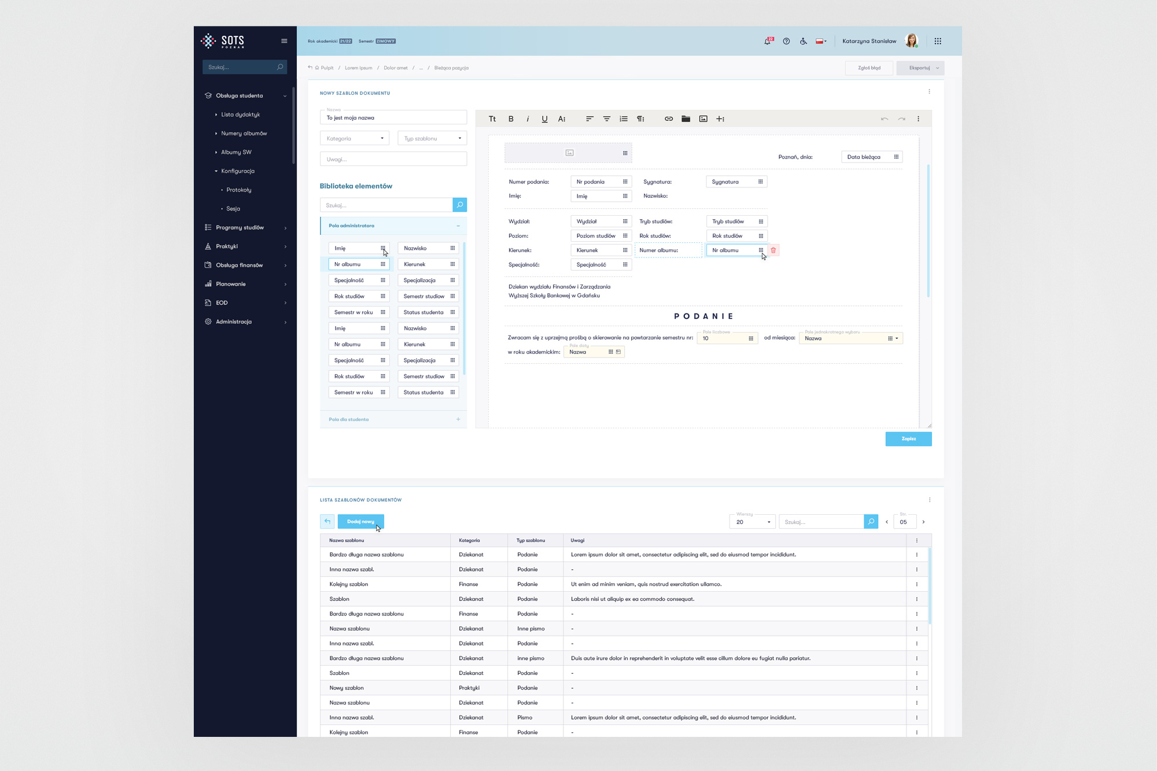
Task: Expand the Pola dla studenta section
Action: tap(458, 419)
